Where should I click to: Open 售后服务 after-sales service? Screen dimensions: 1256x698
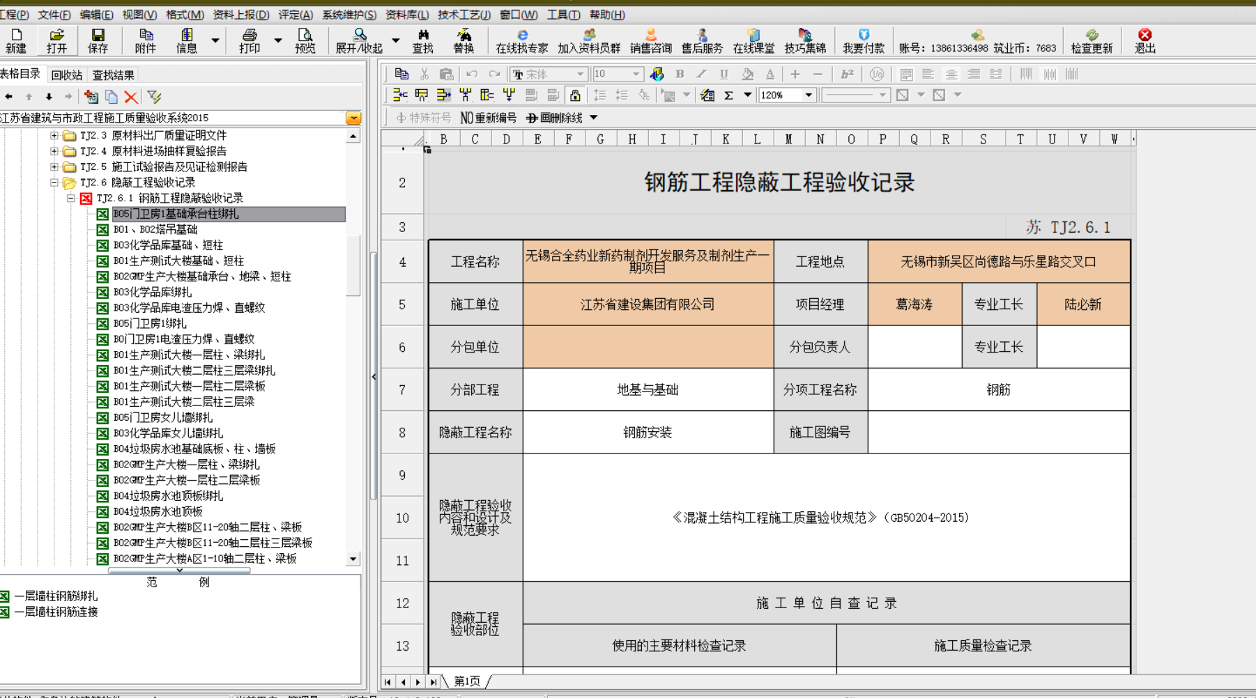[x=702, y=41]
